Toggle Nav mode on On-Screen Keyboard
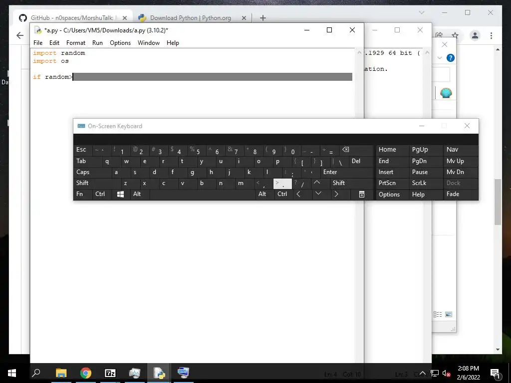Screen dimensions: 511x383 pos(461,150)
